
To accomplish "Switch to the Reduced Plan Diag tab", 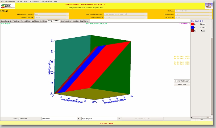I will click(x=27, y=21).
